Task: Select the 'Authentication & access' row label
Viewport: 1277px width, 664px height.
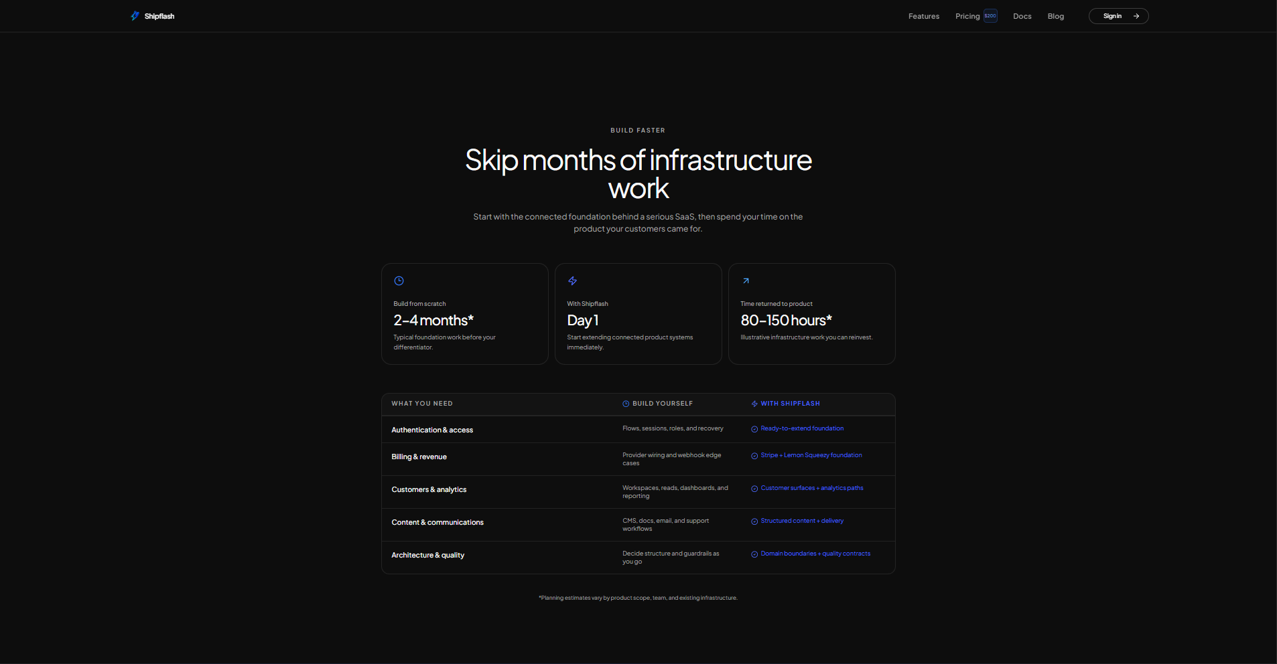Action: coord(432,430)
